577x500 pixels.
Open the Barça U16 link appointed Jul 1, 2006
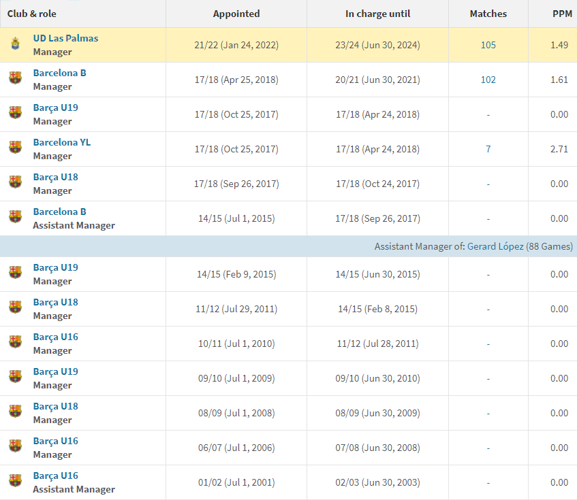pyautogui.click(x=55, y=441)
